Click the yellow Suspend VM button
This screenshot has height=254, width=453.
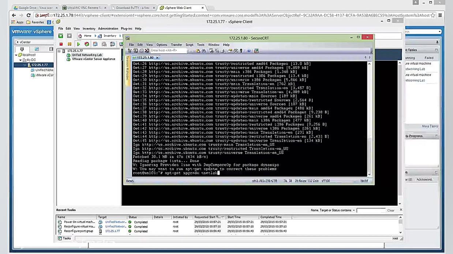click(70, 44)
